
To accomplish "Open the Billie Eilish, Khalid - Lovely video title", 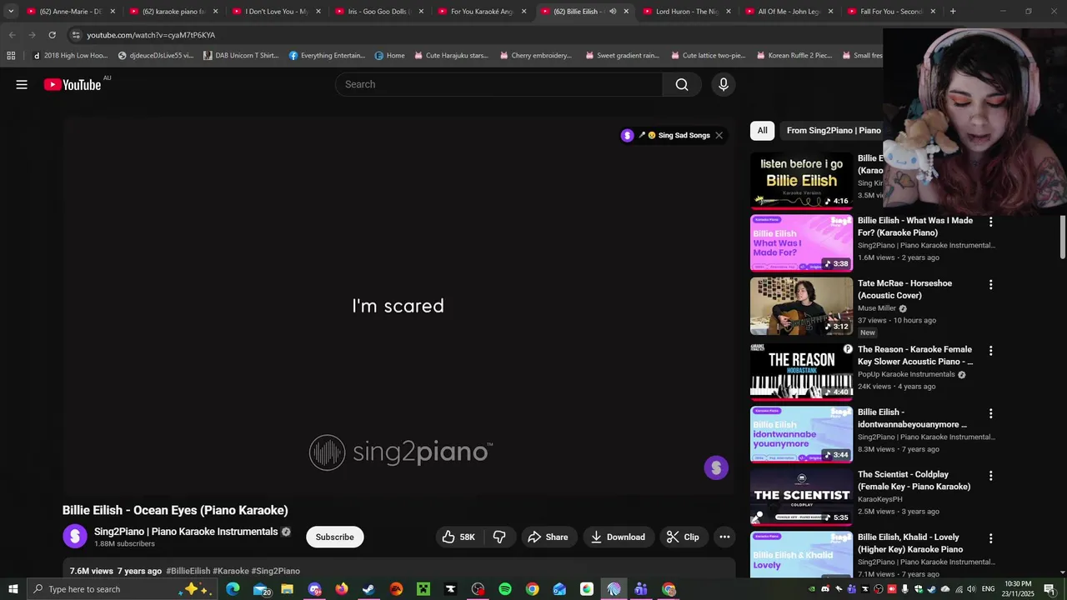I will tap(910, 543).
